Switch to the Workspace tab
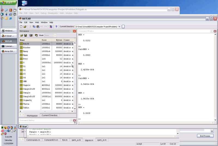218x146 pixels. tap(32, 116)
